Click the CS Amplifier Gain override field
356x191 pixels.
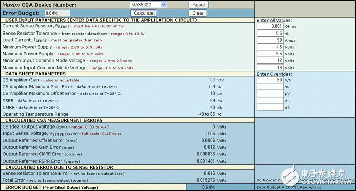coord(270,80)
